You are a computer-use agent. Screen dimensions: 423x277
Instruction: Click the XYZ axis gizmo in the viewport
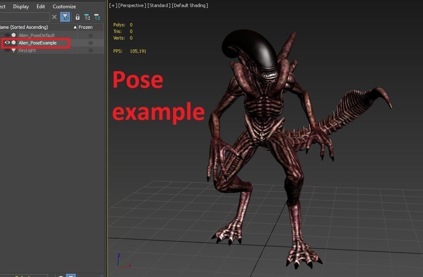123,261
